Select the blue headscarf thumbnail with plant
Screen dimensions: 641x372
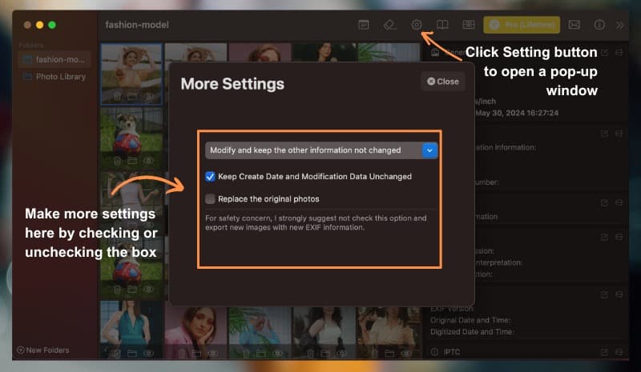click(260, 333)
